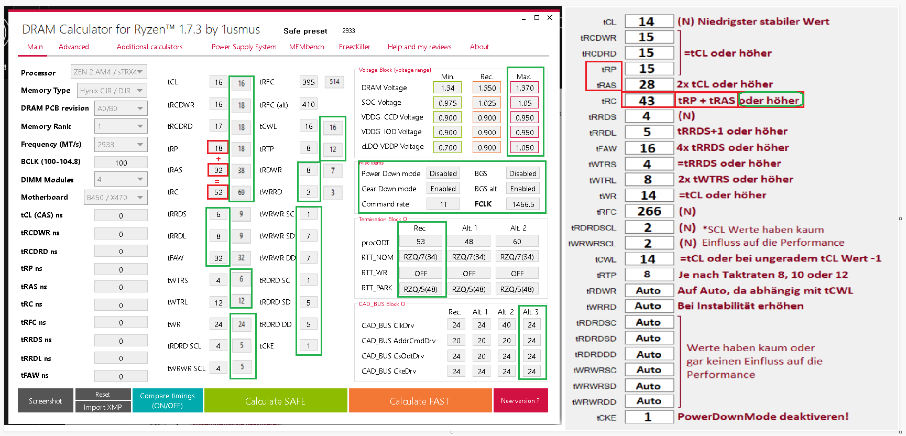The width and height of the screenshot is (906, 436).
Task: Click the tRP value 18 highlighted field
Action: pyautogui.click(x=219, y=148)
